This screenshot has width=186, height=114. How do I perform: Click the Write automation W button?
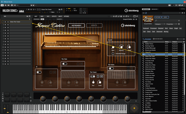coord(8,5)
